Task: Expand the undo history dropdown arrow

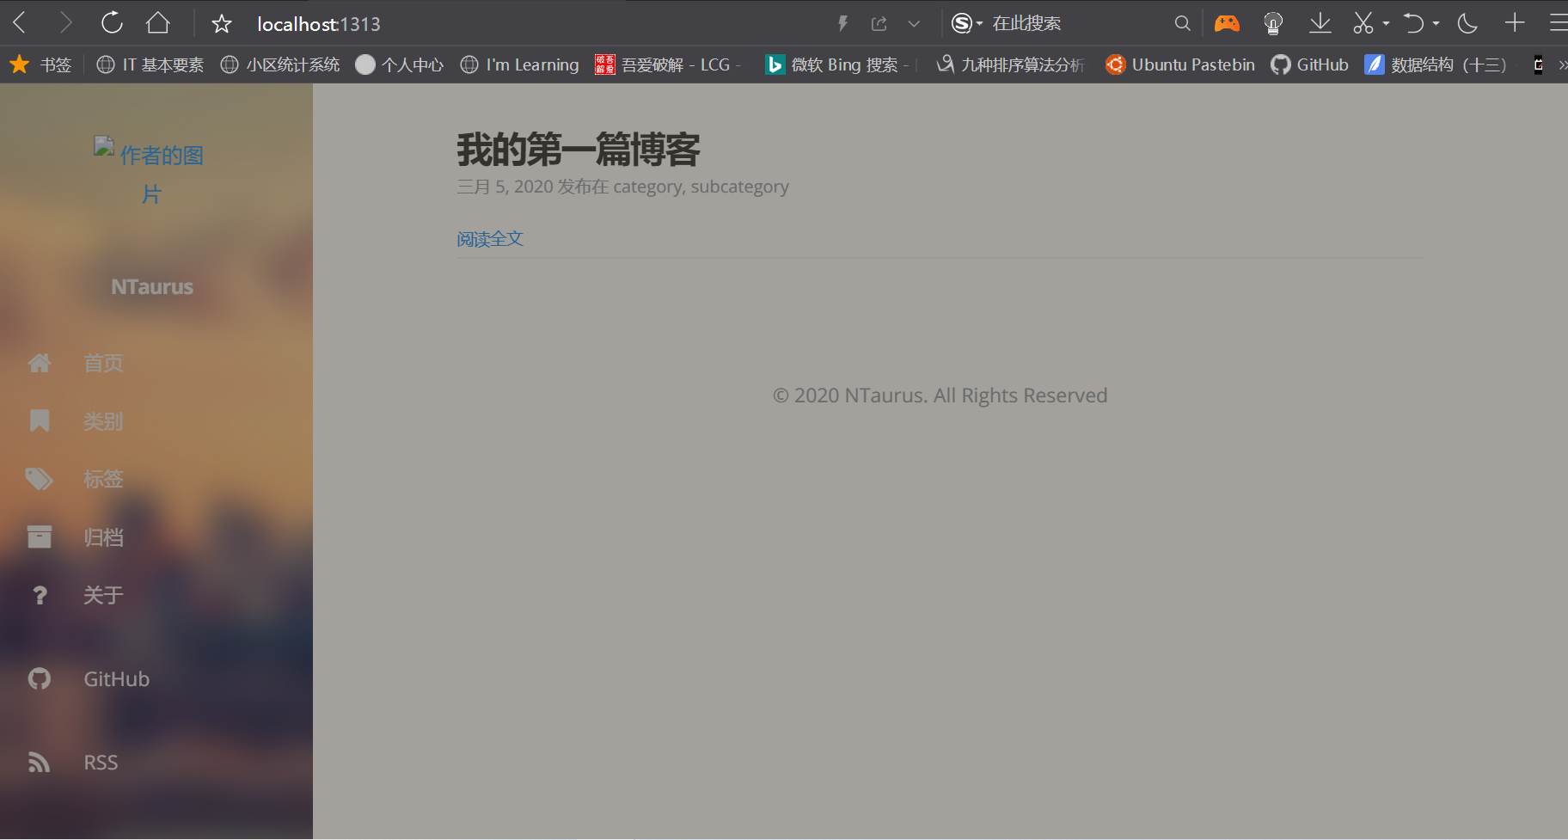Action: pyautogui.click(x=1436, y=24)
